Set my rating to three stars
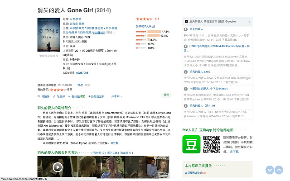The width and height of the screenshot is (290, 181). coord(58,90)
